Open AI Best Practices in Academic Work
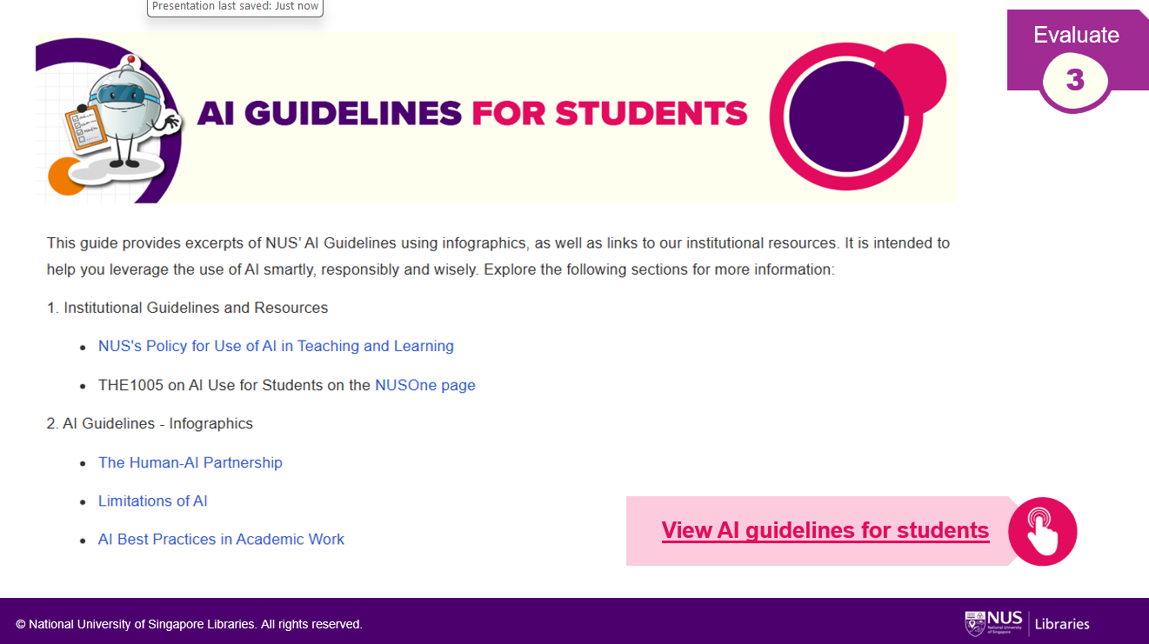Image resolution: width=1149 pixels, height=644 pixels. [221, 539]
